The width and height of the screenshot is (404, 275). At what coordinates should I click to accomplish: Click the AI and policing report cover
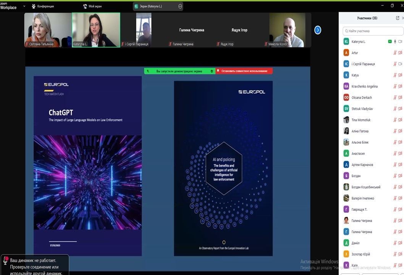[x=223, y=168]
